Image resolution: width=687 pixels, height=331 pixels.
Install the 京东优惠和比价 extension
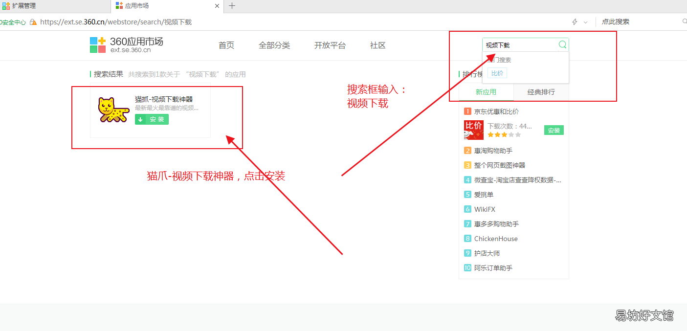click(554, 131)
